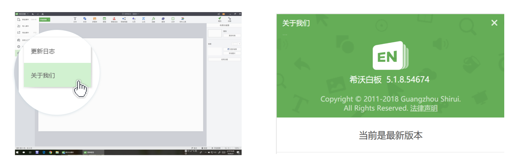This screenshot has height=166, width=517.
Task: Open the 形状 shapes tool
Action: tap(85, 19)
